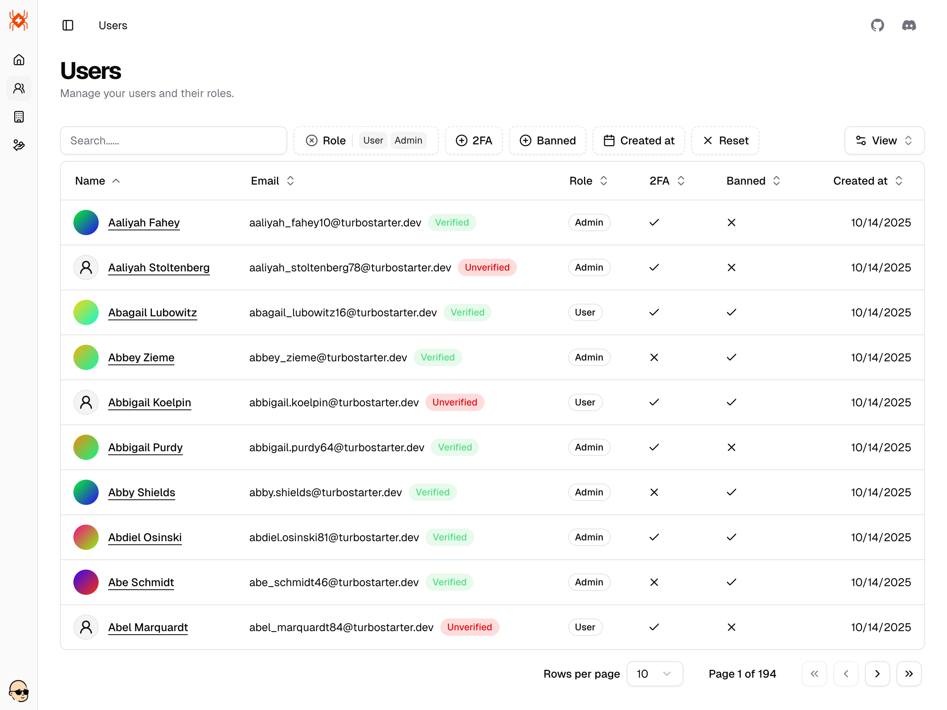Click the profile avatar at bottom left
Viewport: 947px width, 710px height.
19,691
